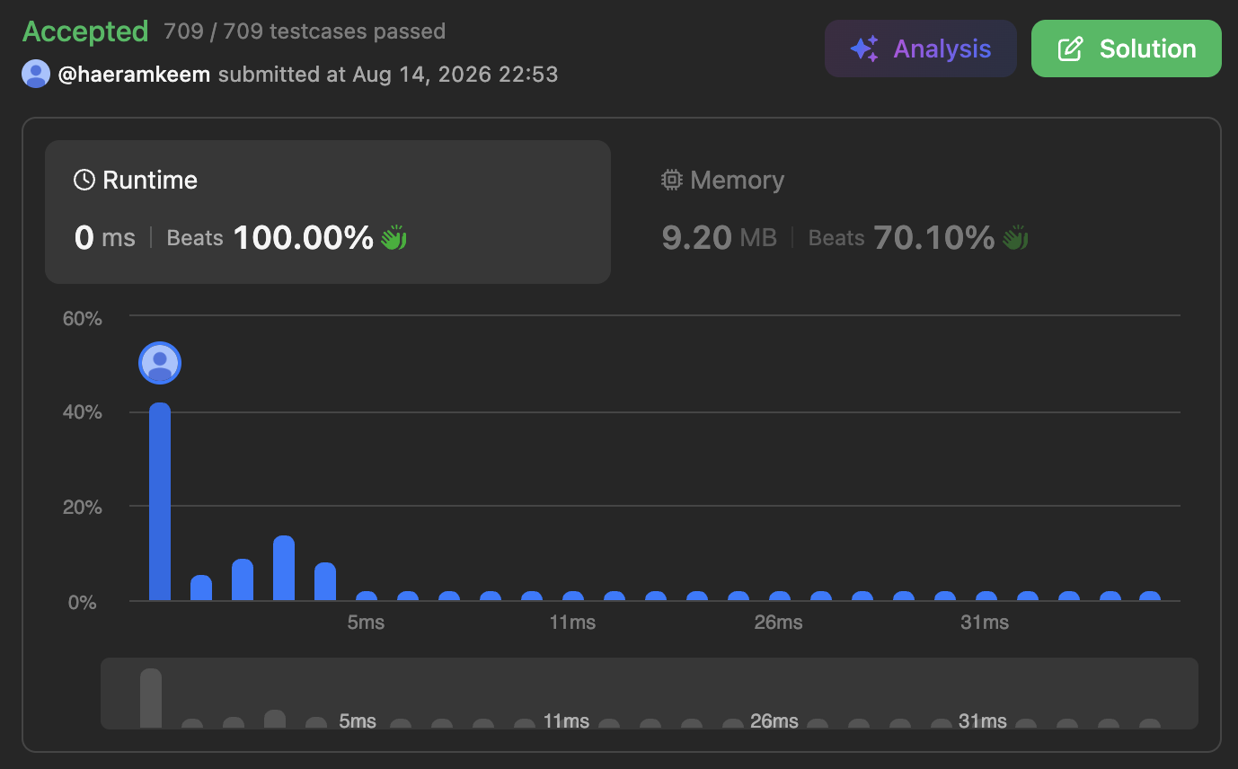Click the overview strip near the 26ms label
This screenshot has width=1238, height=769.
point(774,721)
